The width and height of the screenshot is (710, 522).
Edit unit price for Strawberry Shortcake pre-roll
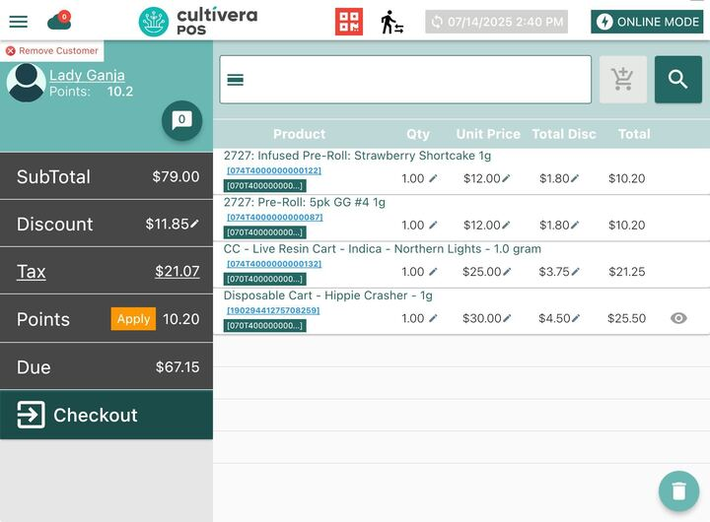(506, 178)
